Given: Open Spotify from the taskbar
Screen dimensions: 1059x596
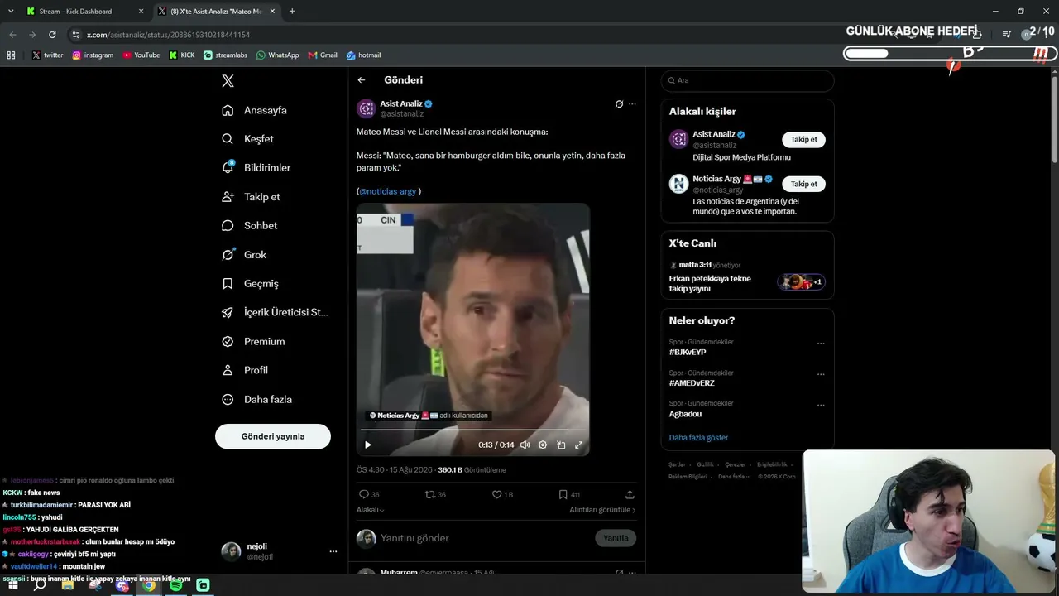Looking at the screenshot, I should coord(175,585).
